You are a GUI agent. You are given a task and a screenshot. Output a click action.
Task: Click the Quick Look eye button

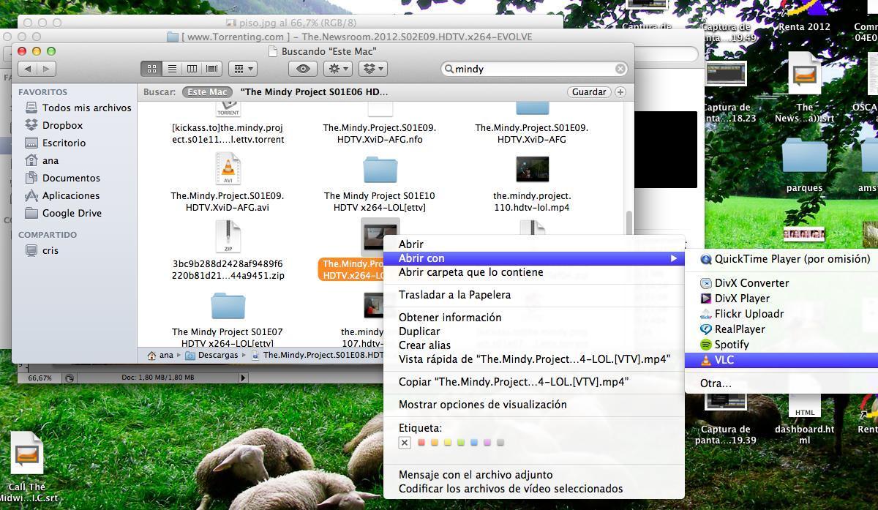pos(303,69)
